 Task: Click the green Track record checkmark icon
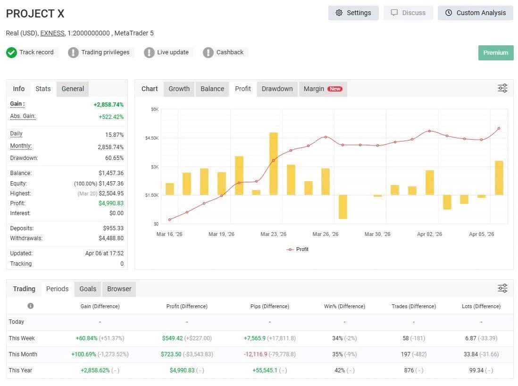pyautogui.click(x=11, y=52)
